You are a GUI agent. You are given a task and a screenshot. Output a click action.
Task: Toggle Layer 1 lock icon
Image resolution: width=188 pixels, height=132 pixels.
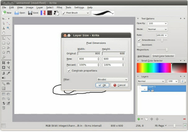click(152, 91)
